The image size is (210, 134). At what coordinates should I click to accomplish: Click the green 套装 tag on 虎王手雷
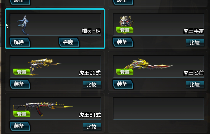(x=125, y=30)
